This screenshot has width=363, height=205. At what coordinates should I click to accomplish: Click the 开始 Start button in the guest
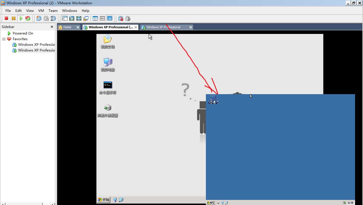(104, 200)
